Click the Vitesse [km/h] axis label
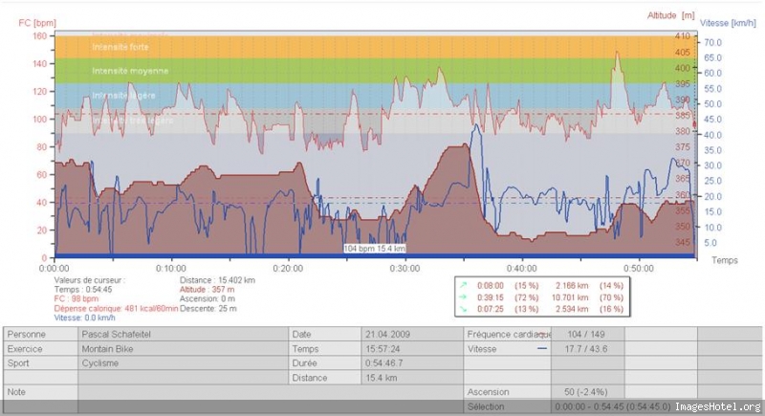This screenshot has width=765, height=416. coord(728,23)
